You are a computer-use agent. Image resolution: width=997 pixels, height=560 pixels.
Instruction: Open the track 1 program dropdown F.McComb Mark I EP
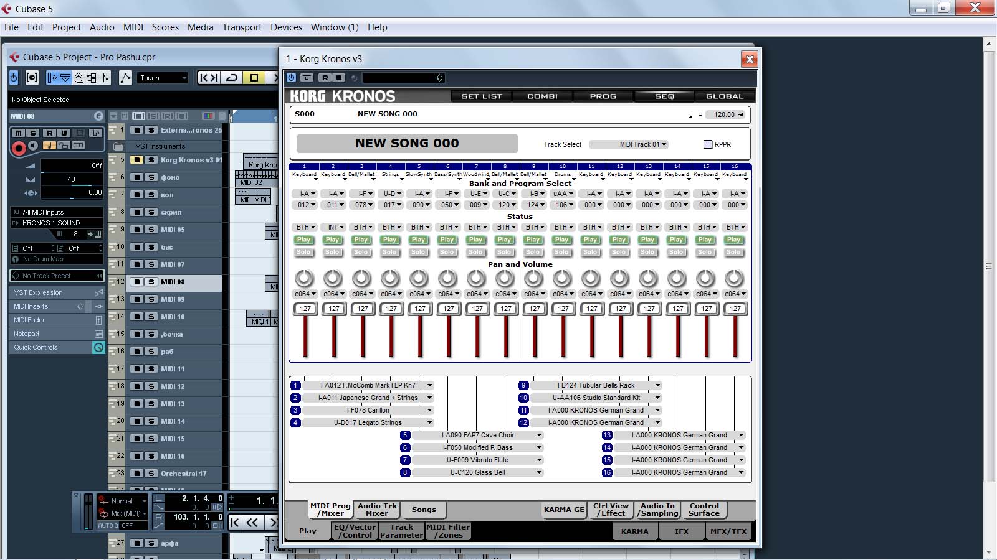pyautogui.click(x=368, y=385)
